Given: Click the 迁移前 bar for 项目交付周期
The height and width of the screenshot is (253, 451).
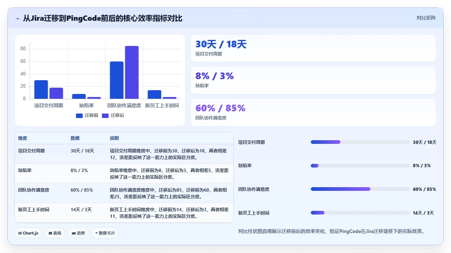Looking at the screenshot, I should (x=41, y=90).
